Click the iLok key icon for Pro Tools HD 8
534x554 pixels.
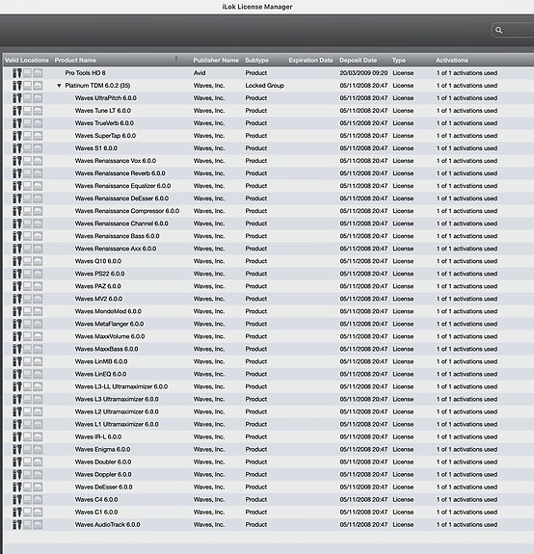tap(17, 73)
